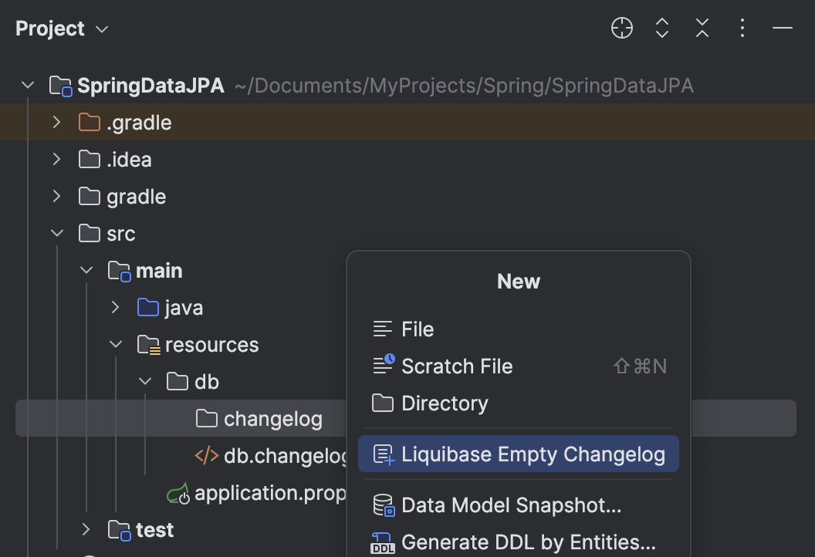Image resolution: width=815 pixels, height=557 pixels.
Task: Click the Liquibase Empty Changelog icon
Action: pyautogui.click(x=384, y=454)
